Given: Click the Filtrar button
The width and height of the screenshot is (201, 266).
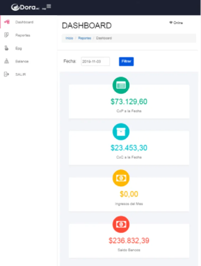Looking at the screenshot, I should 126,61.
